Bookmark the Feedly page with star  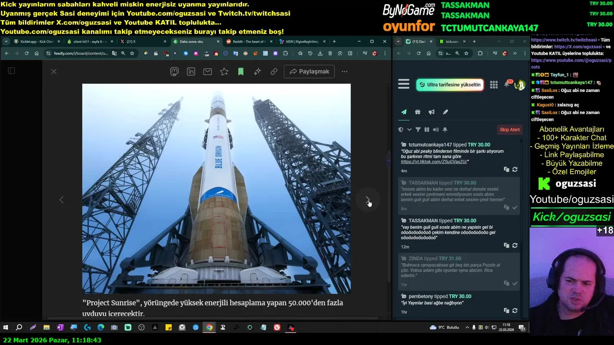[x=132, y=53]
